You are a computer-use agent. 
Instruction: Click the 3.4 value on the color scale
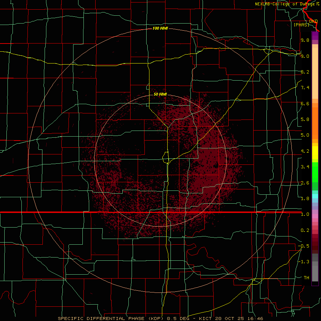(305, 167)
